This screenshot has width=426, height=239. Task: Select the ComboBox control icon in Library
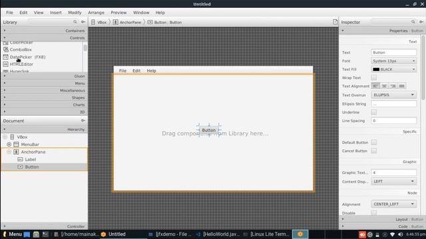click(6, 50)
